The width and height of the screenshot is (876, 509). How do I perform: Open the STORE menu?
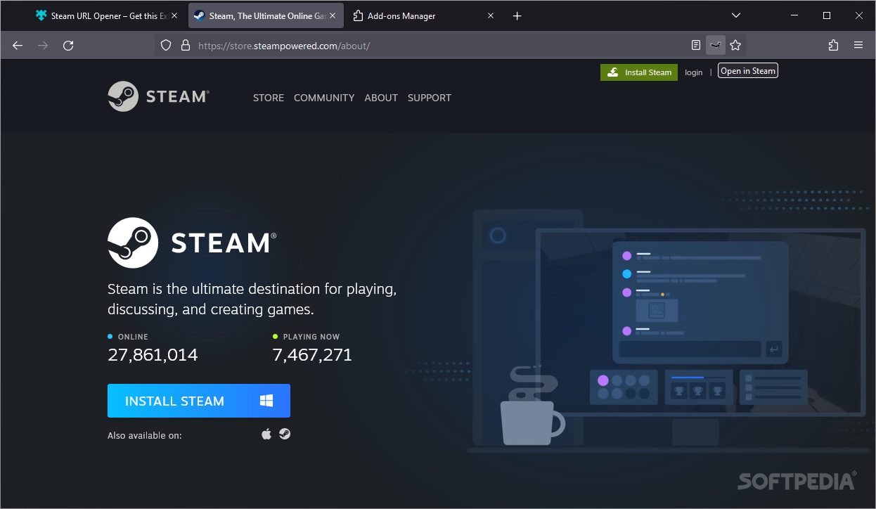tap(269, 98)
